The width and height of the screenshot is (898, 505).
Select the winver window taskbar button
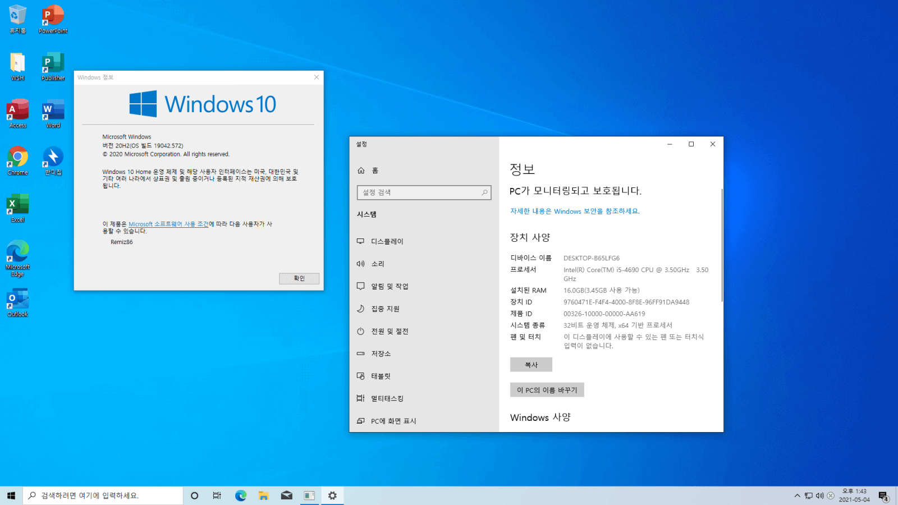[x=309, y=495]
